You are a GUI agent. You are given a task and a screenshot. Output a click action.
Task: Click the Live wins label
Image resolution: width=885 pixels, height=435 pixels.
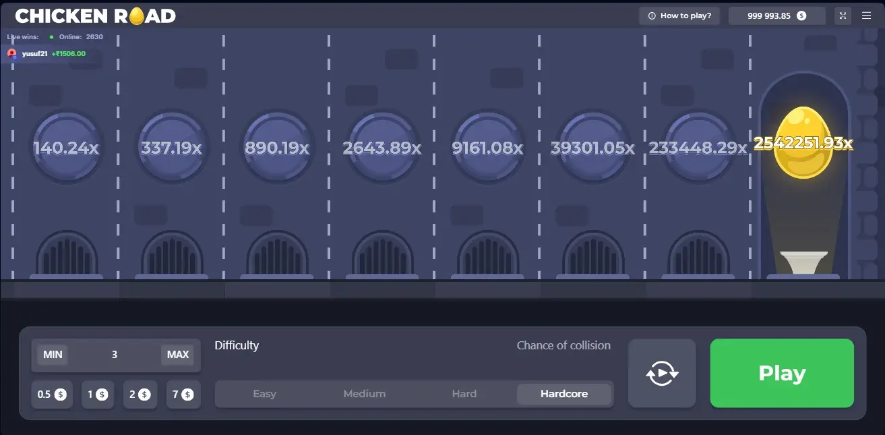coord(23,36)
